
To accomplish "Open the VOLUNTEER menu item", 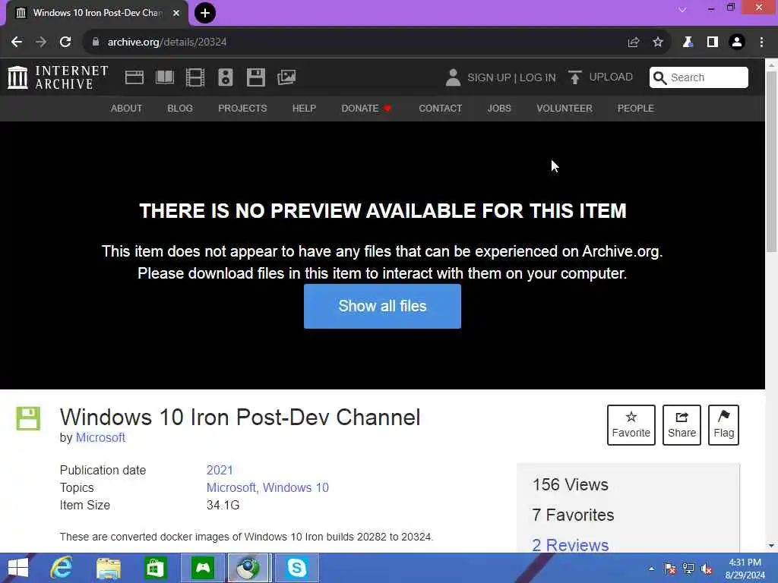I will point(565,108).
